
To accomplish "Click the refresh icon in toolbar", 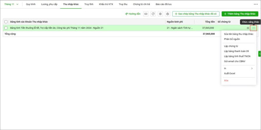I will coord(153,14).
